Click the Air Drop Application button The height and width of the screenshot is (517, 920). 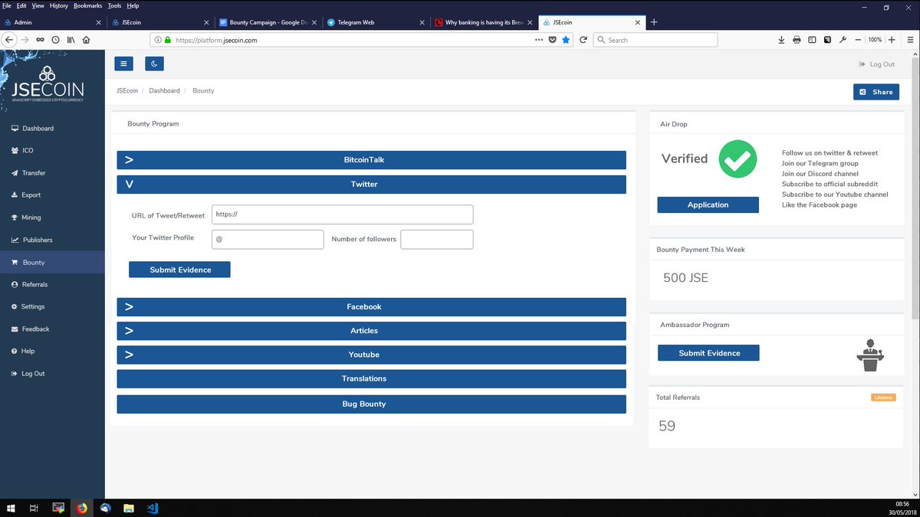[708, 205]
